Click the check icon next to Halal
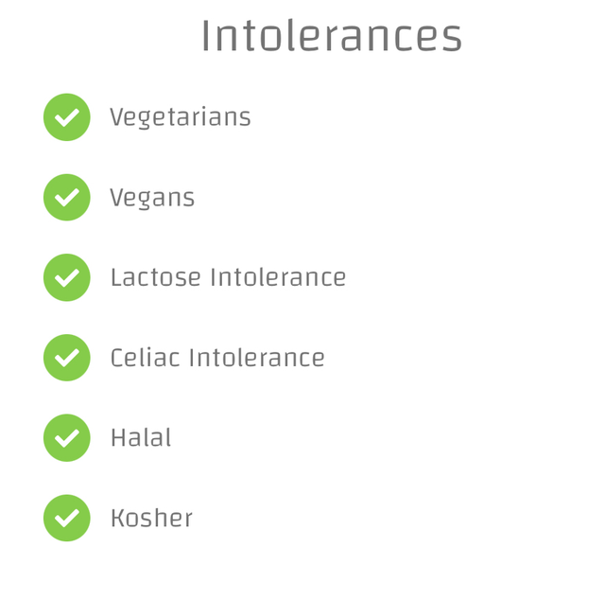 [67, 438]
